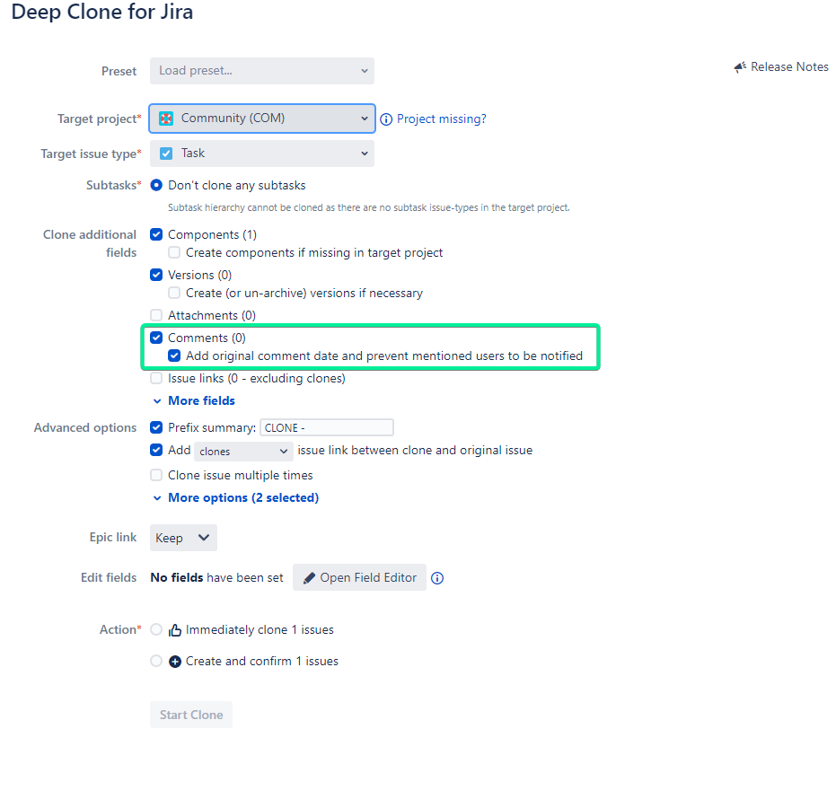The height and width of the screenshot is (799, 836).
Task: Click the Prefix summary CLONE - text field
Action: pos(327,427)
